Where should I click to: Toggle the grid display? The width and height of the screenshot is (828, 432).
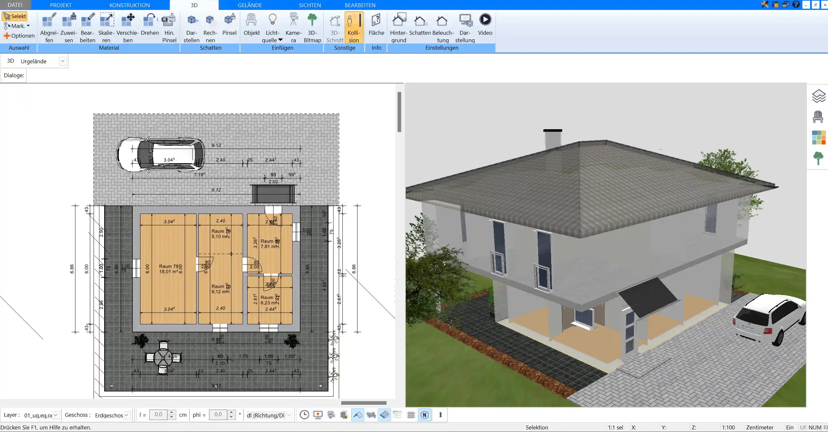411,415
